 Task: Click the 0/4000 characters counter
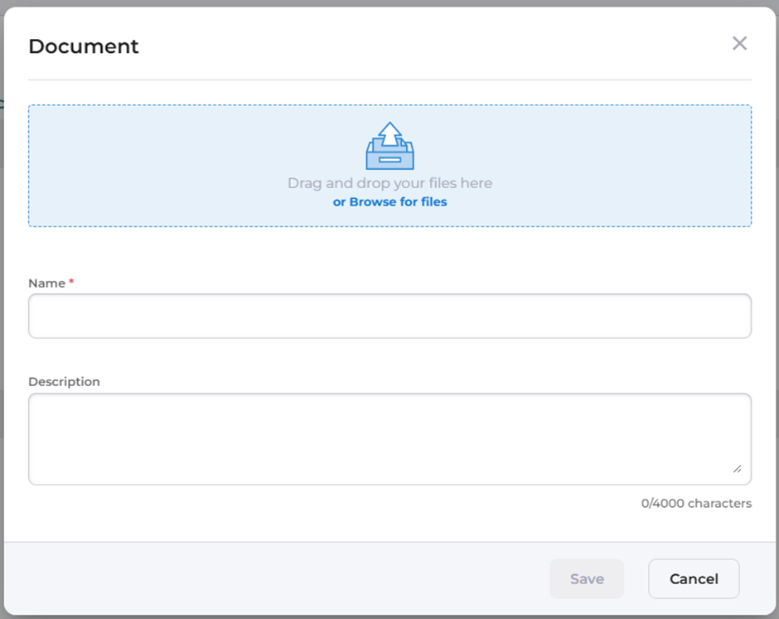pos(696,504)
